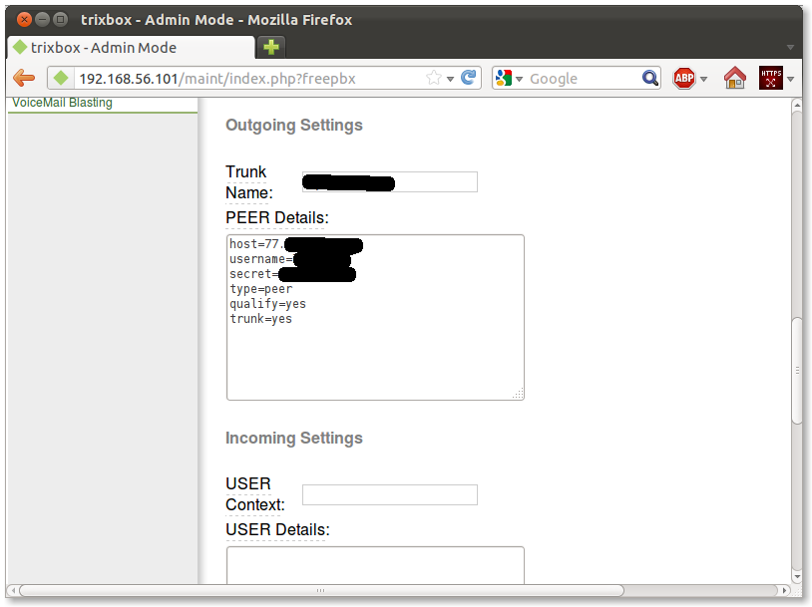812x607 pixels.
Task: Minimize the Firefox window
Action: click(x=43, y=20)
